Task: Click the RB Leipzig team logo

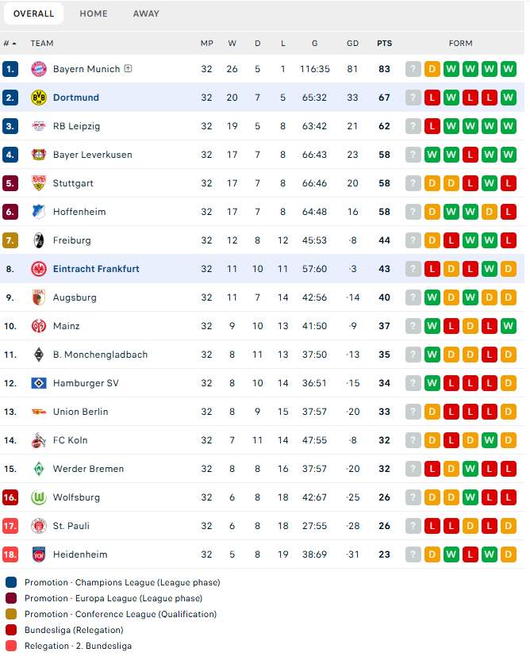Action: click(39, 126)
